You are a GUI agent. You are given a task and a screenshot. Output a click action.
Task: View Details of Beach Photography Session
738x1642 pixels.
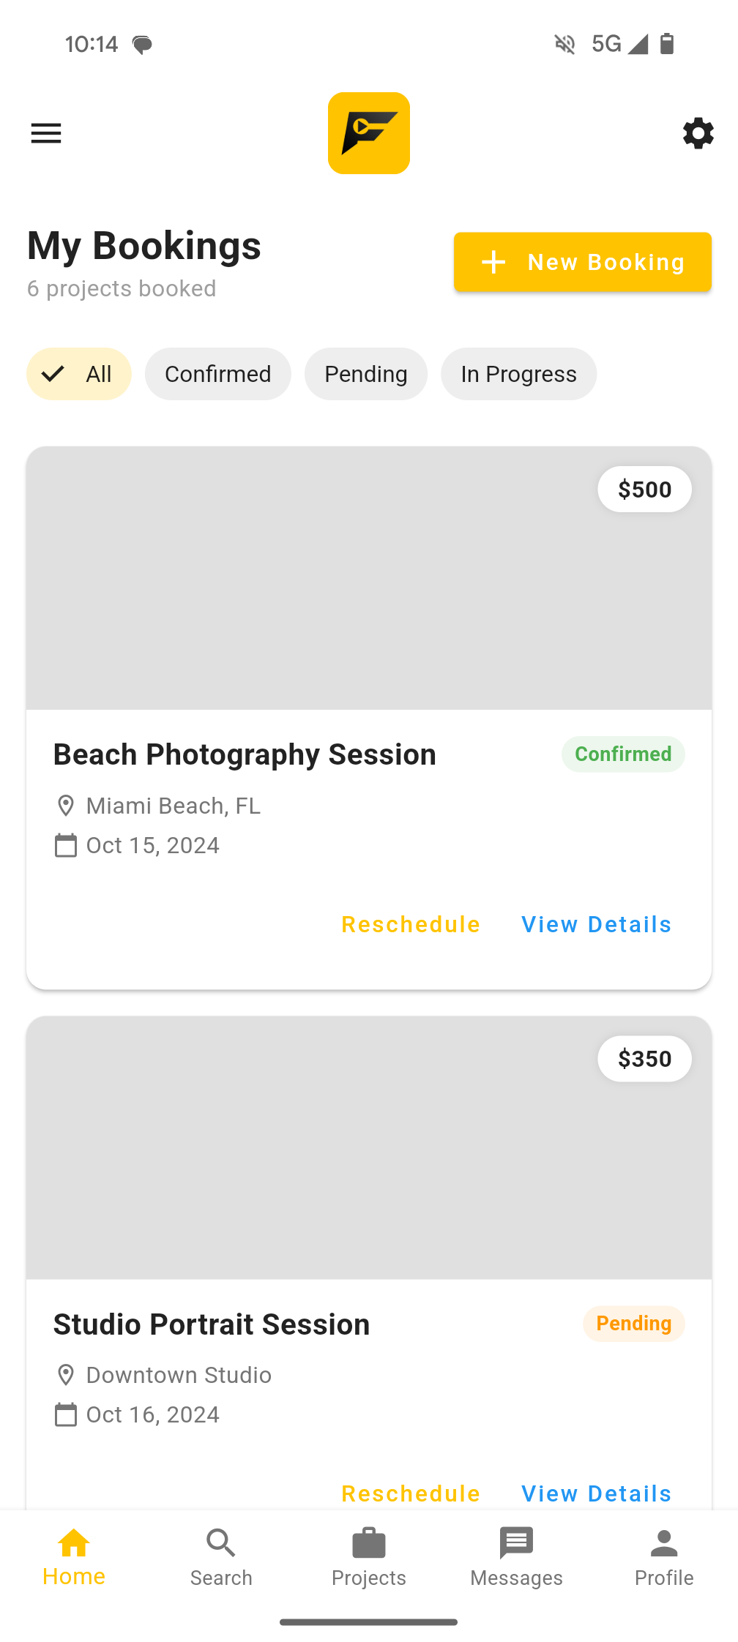(x=596, y=924)
